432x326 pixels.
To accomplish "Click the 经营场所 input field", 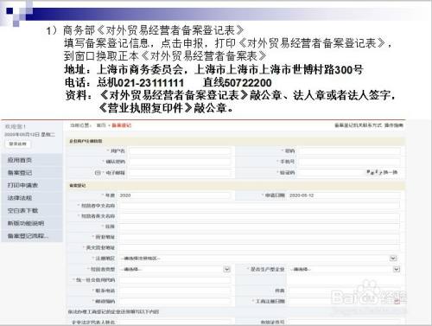I will coord(259,237).
